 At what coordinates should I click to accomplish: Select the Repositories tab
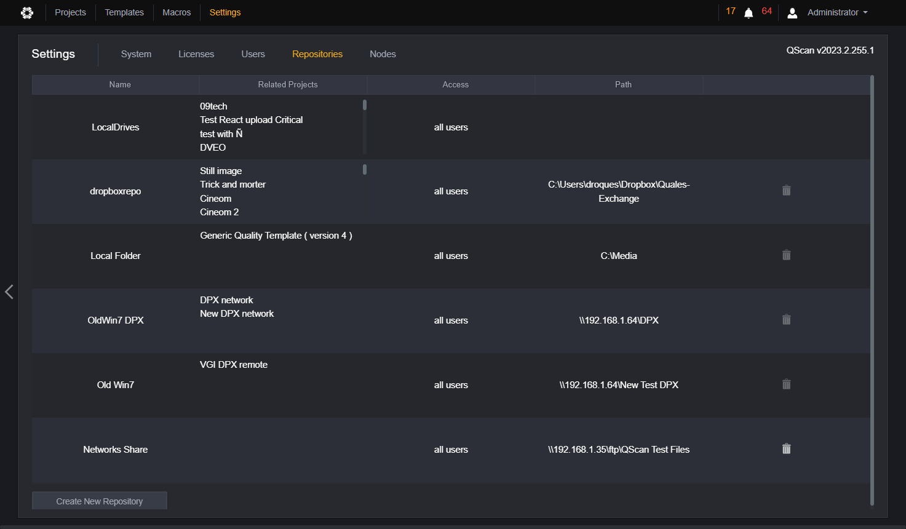[317, 54]
